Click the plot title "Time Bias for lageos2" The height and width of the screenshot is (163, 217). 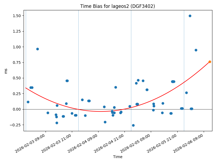tap(117, 6)
